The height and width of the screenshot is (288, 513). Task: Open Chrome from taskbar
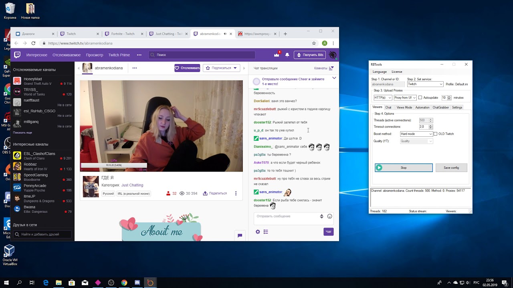tap(124, 283)
